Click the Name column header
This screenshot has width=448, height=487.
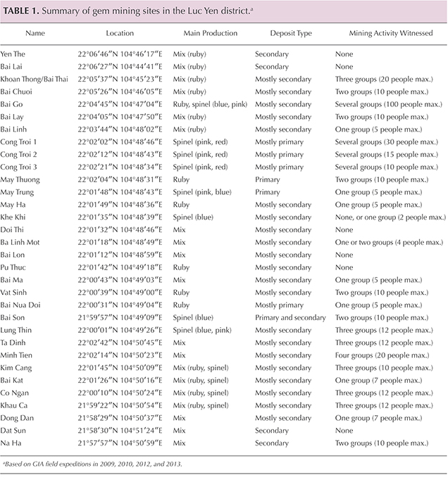click(x=35, y=33)
